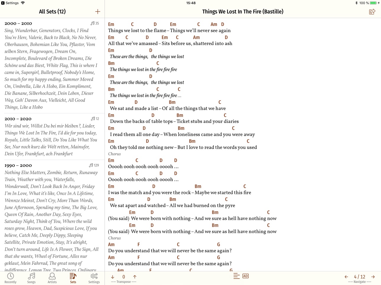Screen dimensions: 381x285
Task: Click the 4 / 12 position indicator
Action: pyautogui.click(x=359, y=277)
